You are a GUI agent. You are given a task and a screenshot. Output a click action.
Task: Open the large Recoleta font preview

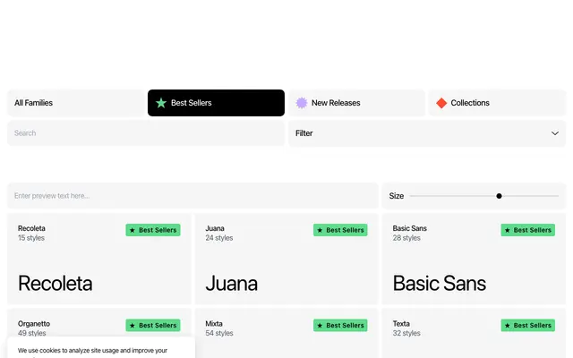pos(56,284)
